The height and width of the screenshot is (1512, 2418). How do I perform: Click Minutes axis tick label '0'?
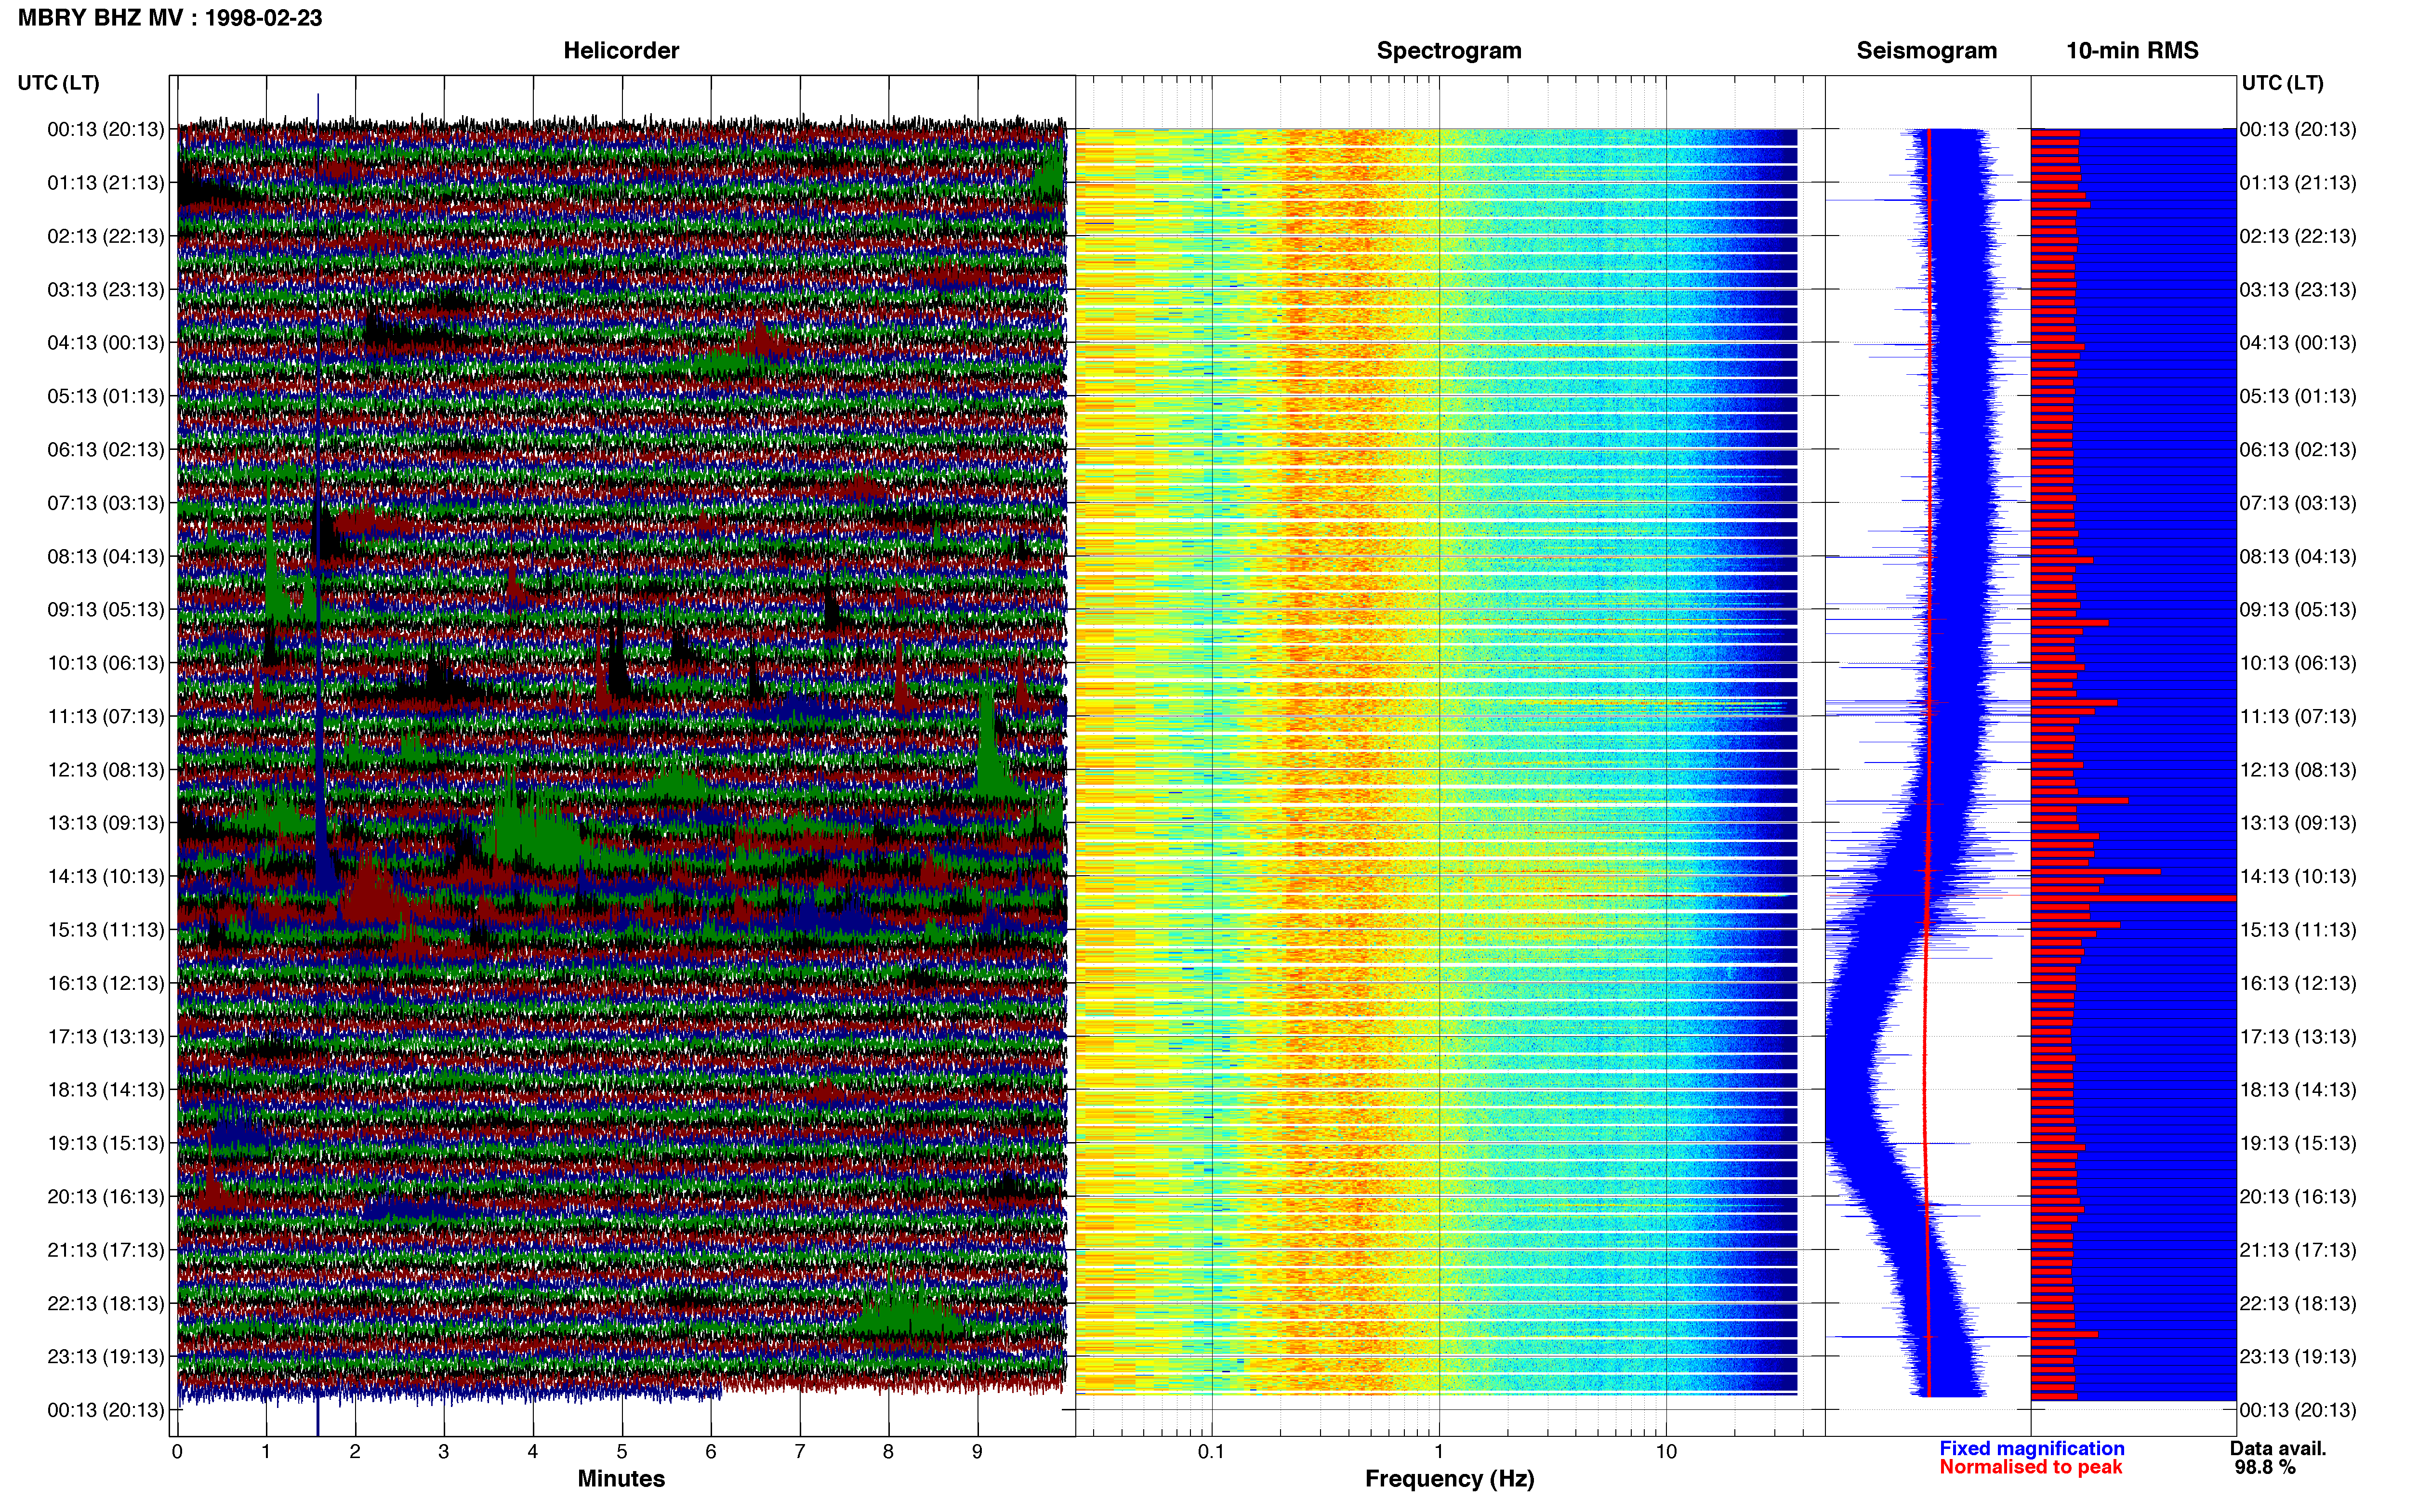tap(177, 1451)
